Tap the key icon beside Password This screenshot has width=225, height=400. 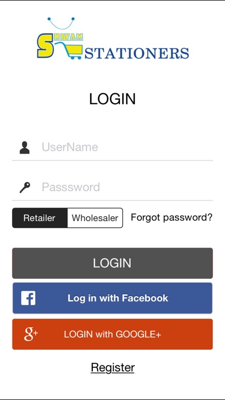click(x=25, y=187)
